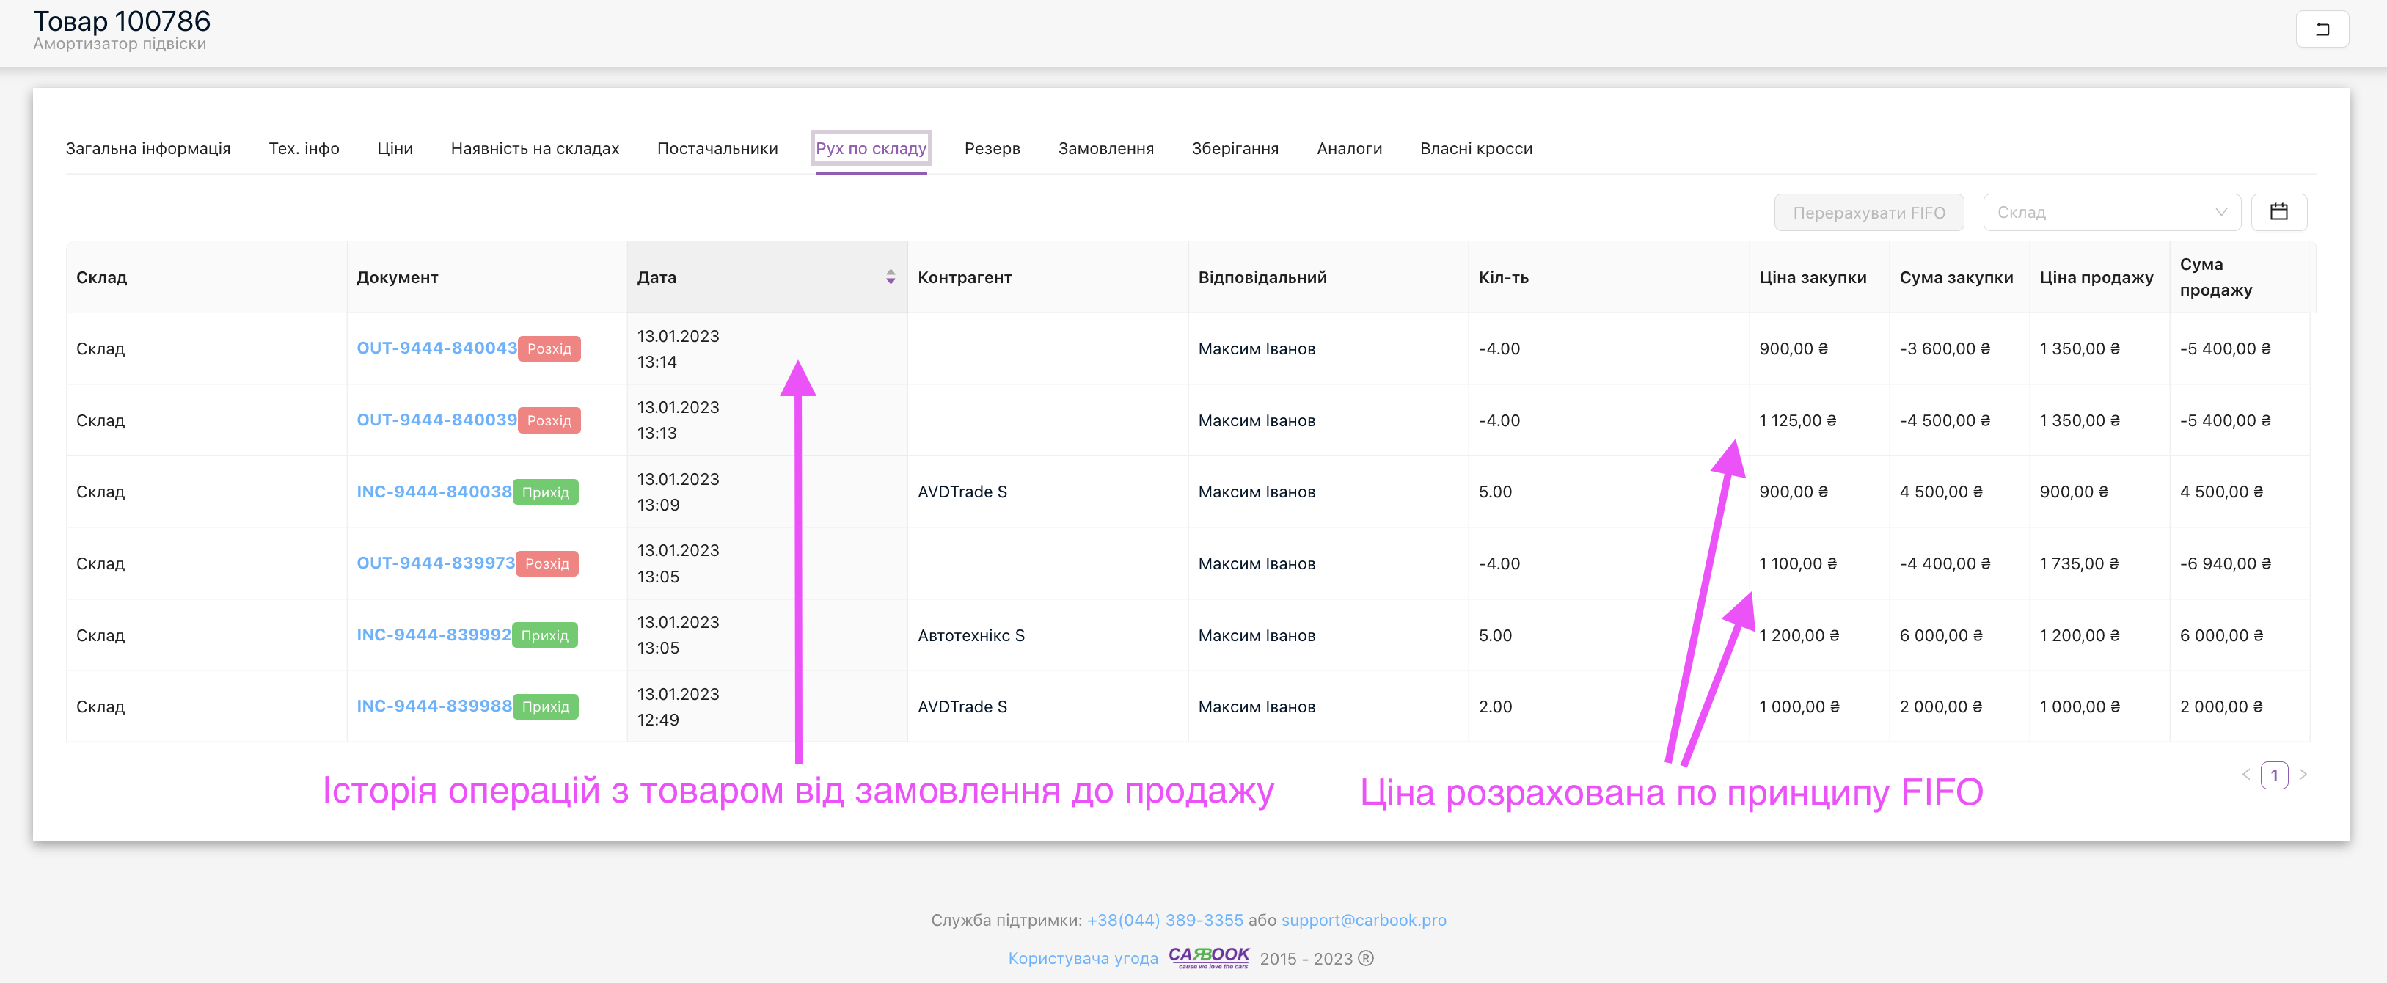Viewport: 2387px width, 983px height.
Task: Switch to Загальна інформація tab
Action: point(148,148)
